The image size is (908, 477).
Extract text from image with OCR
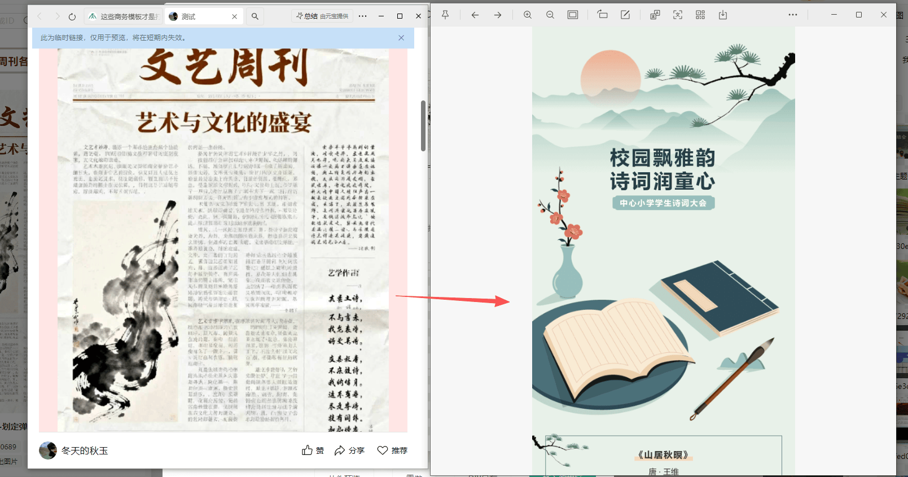point(678,15)
